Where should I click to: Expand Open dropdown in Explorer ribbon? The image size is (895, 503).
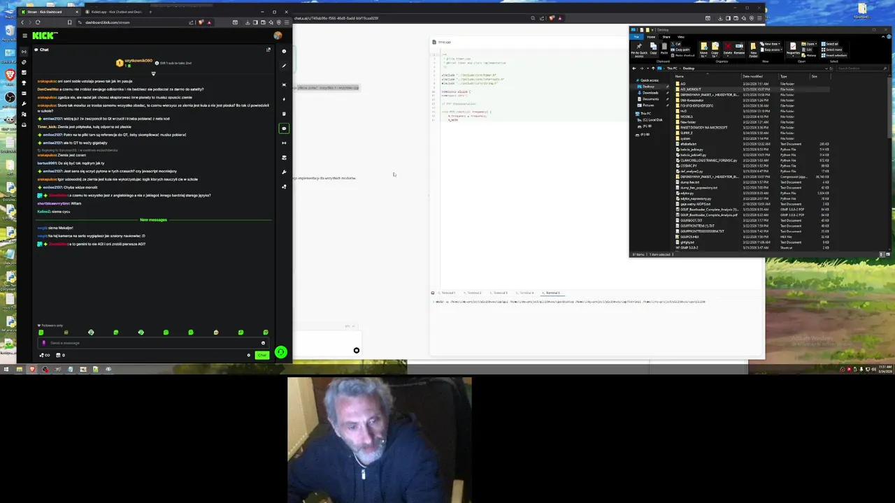tap(810, 44)
